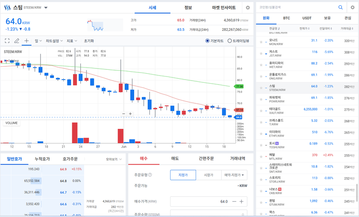Switch to the 매도 sell tab
This screenshot has height=217, width=359.
pos(175,158)
